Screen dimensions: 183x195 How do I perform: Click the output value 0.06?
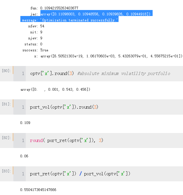click(x=24, y=156)
